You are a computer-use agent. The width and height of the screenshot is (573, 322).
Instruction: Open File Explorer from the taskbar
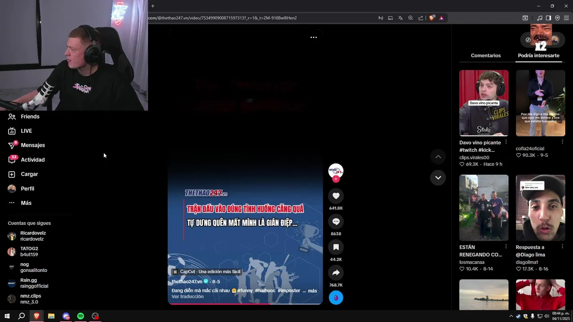(x=51, y=316)
